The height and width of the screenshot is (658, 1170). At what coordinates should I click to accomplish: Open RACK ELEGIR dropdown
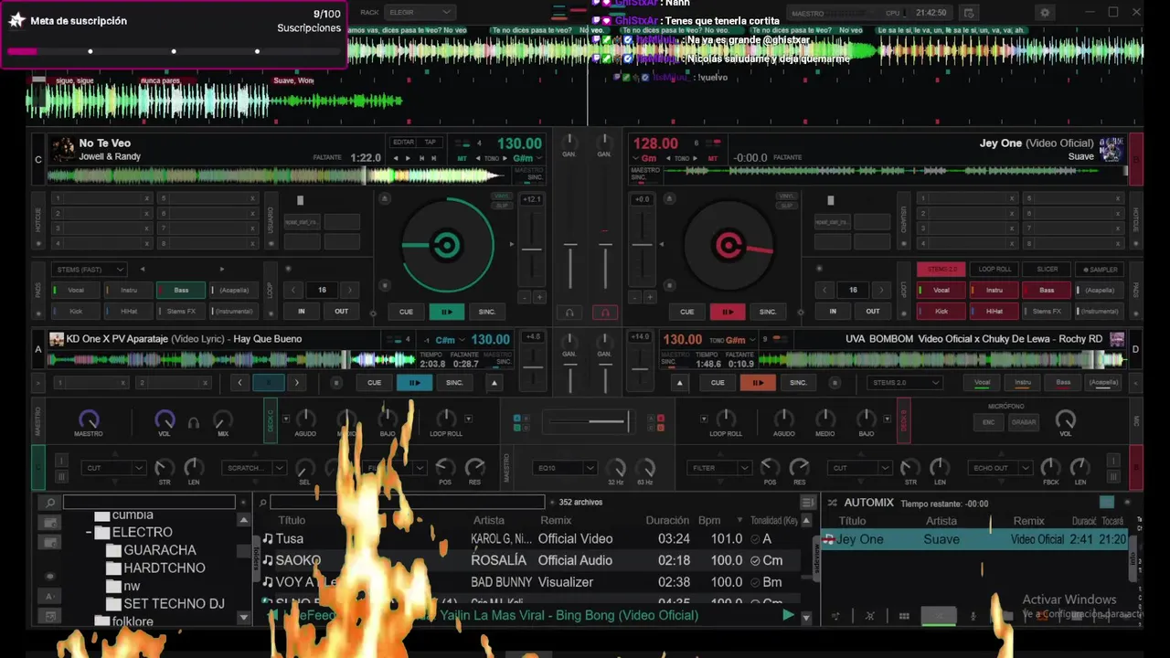(x=419, y=12)
